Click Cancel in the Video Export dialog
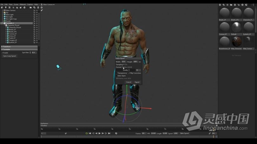This screenshot has height=144, width=257. (x=129, y=82)
